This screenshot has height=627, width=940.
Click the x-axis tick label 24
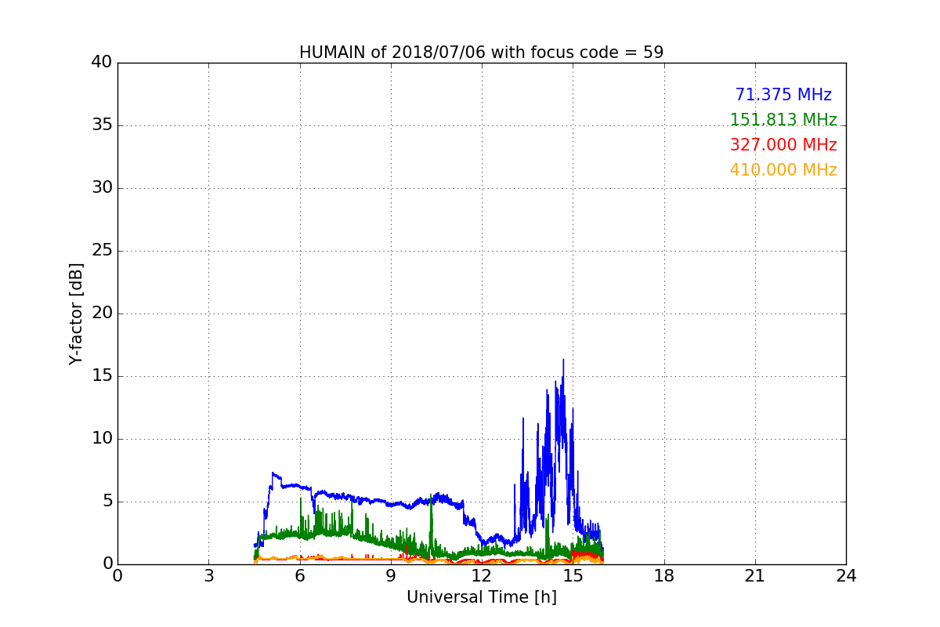tap(846, 576)
